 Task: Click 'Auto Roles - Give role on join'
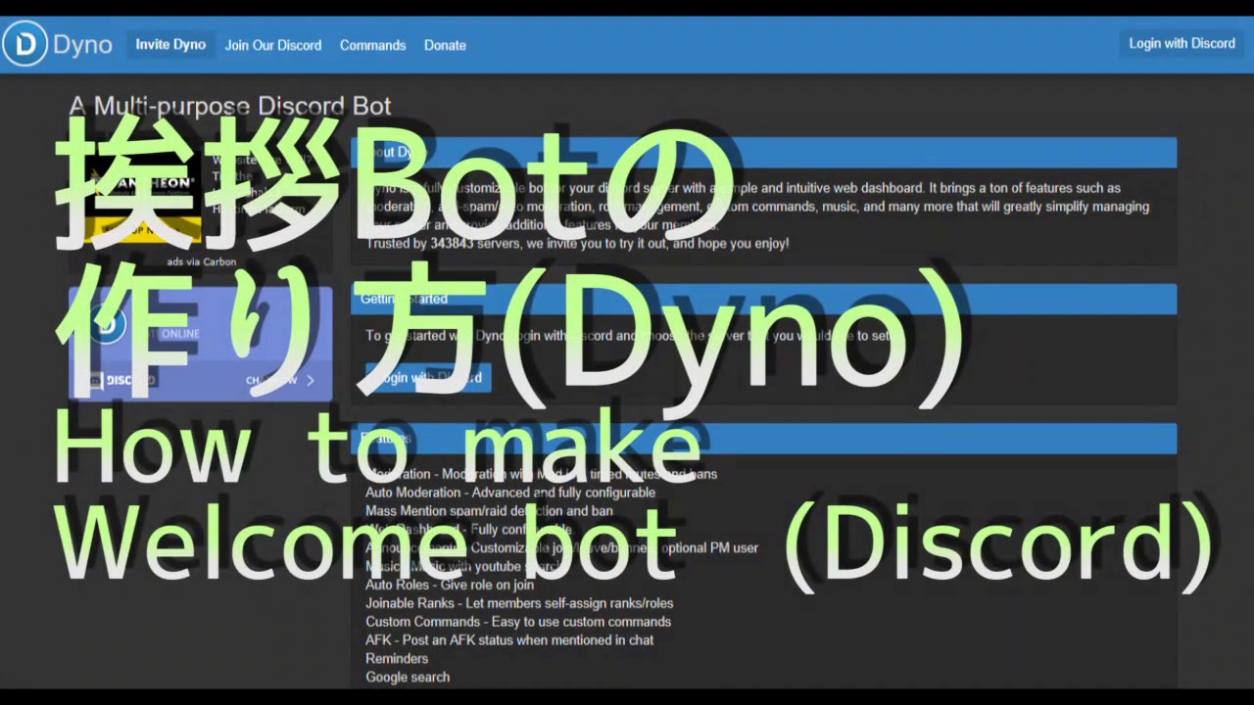click(x=450, y=585)
